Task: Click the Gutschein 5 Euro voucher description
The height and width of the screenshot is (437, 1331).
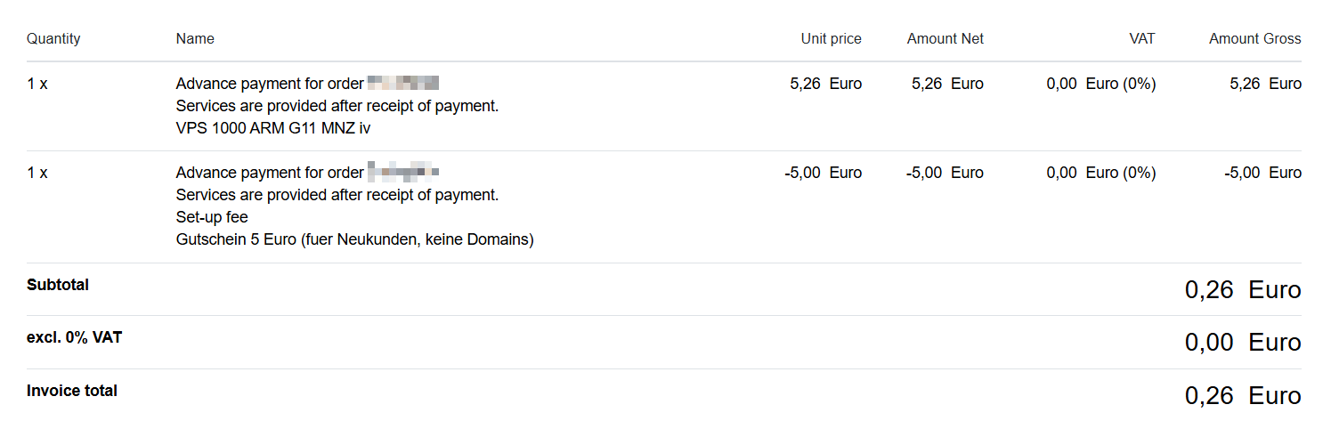Action: pyautogui.click(x=355, y=239)
